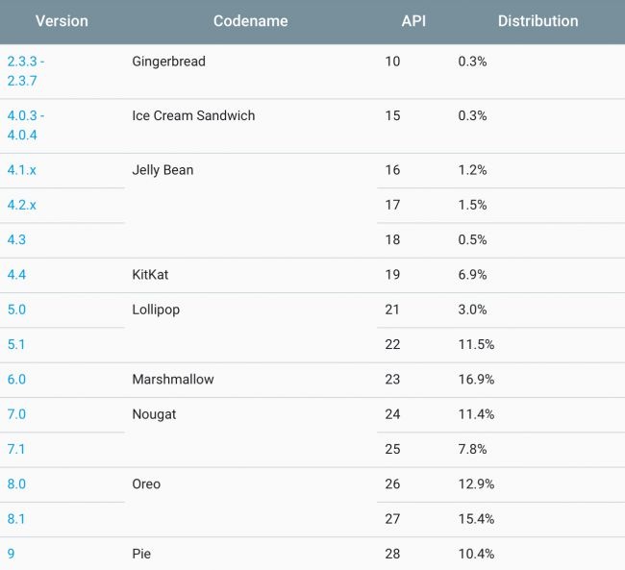This screenshot has width=625, height=570.
Task: Click the 7.0 Nougat version link
Action: (x=17, y=414)
